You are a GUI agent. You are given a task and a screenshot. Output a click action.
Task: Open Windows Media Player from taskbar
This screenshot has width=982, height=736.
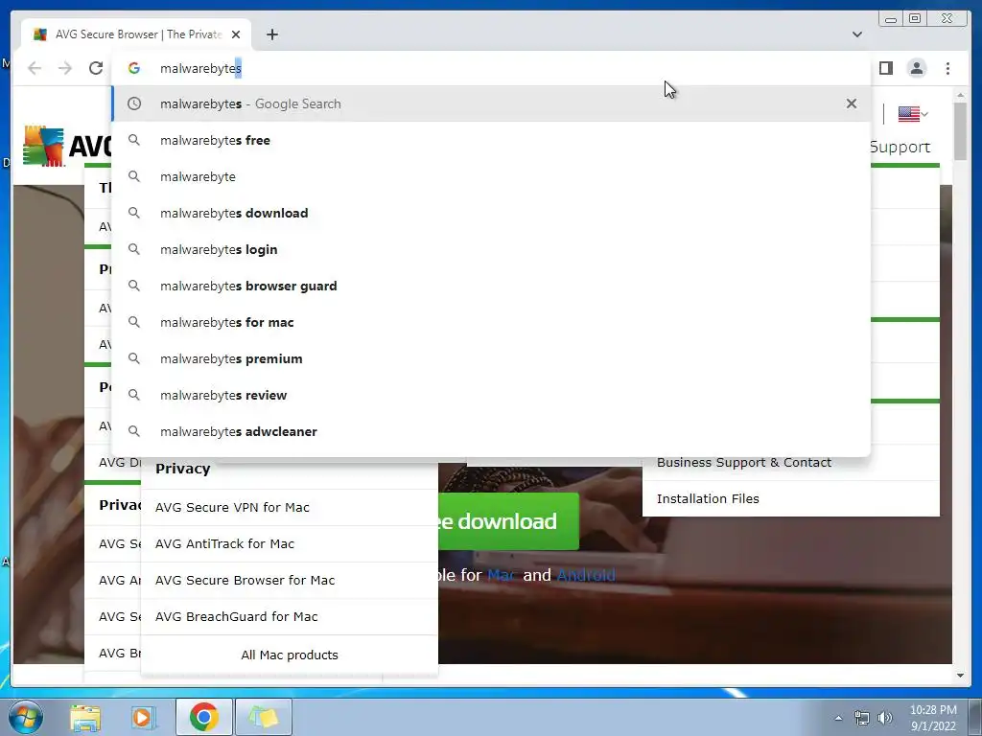pyautogui.click(x=142, y=717)
